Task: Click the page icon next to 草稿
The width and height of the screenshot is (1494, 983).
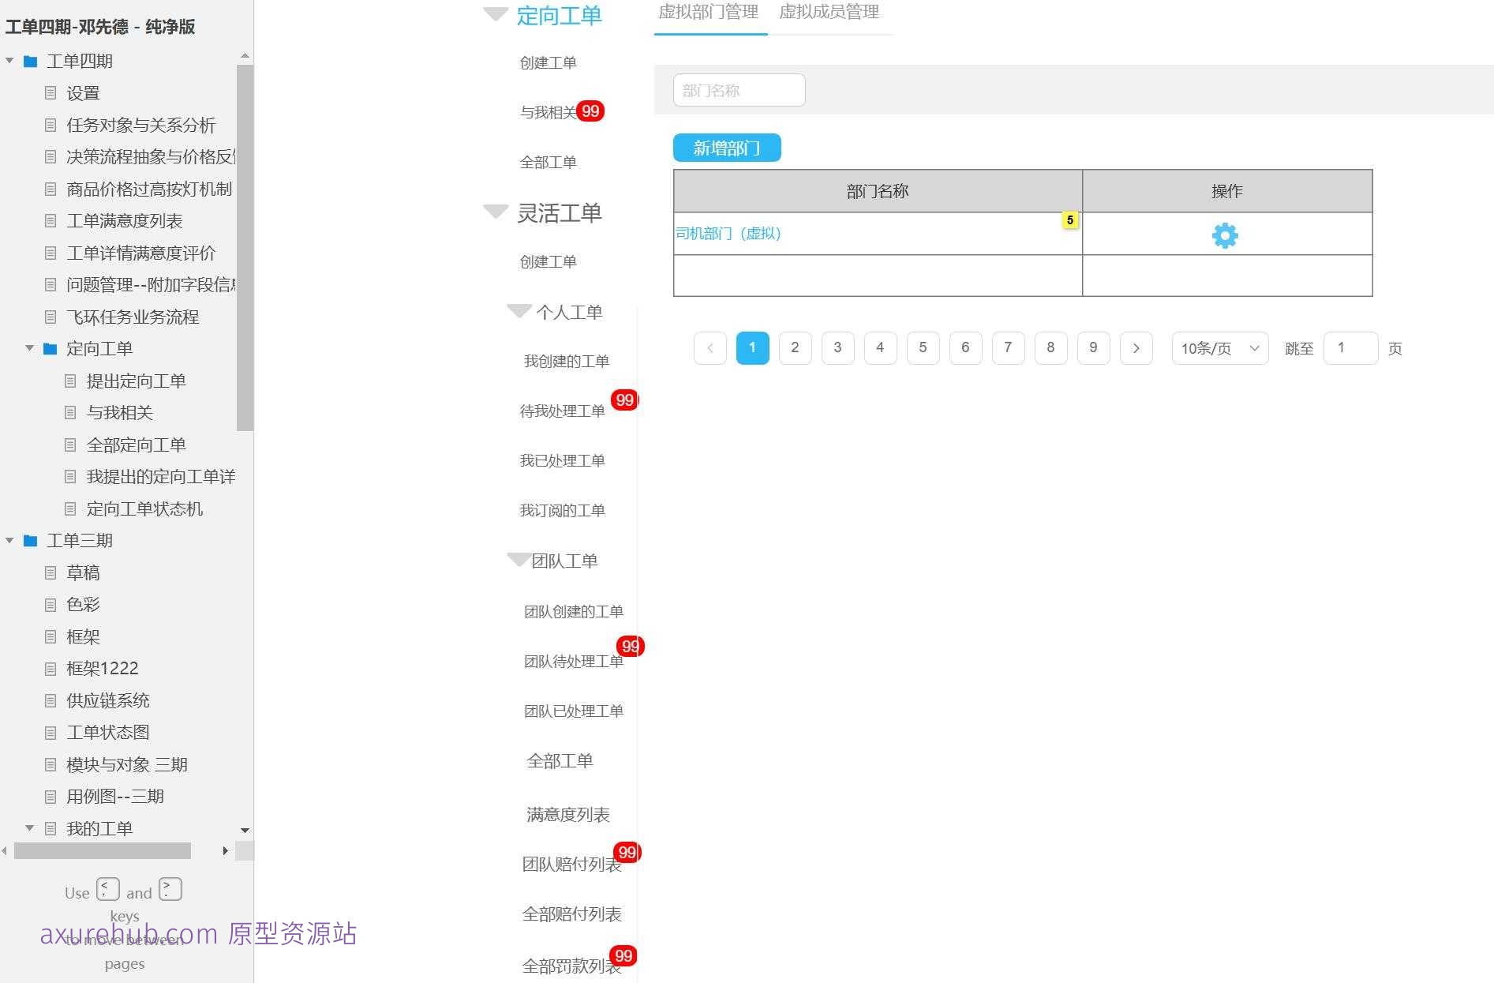Action: click(50, 572)
